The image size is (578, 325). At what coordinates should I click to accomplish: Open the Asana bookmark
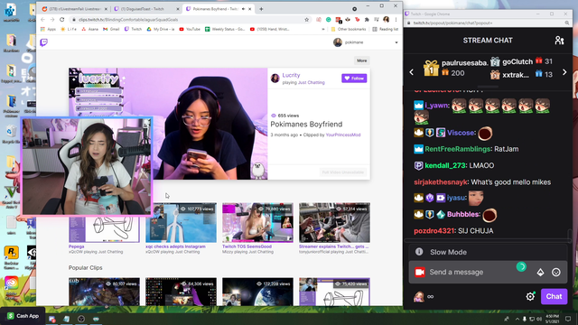(x=89, y=29)
